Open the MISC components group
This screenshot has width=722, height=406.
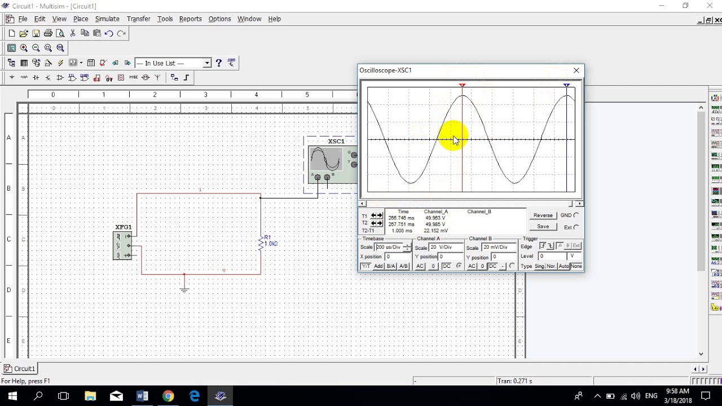(134, 77)
